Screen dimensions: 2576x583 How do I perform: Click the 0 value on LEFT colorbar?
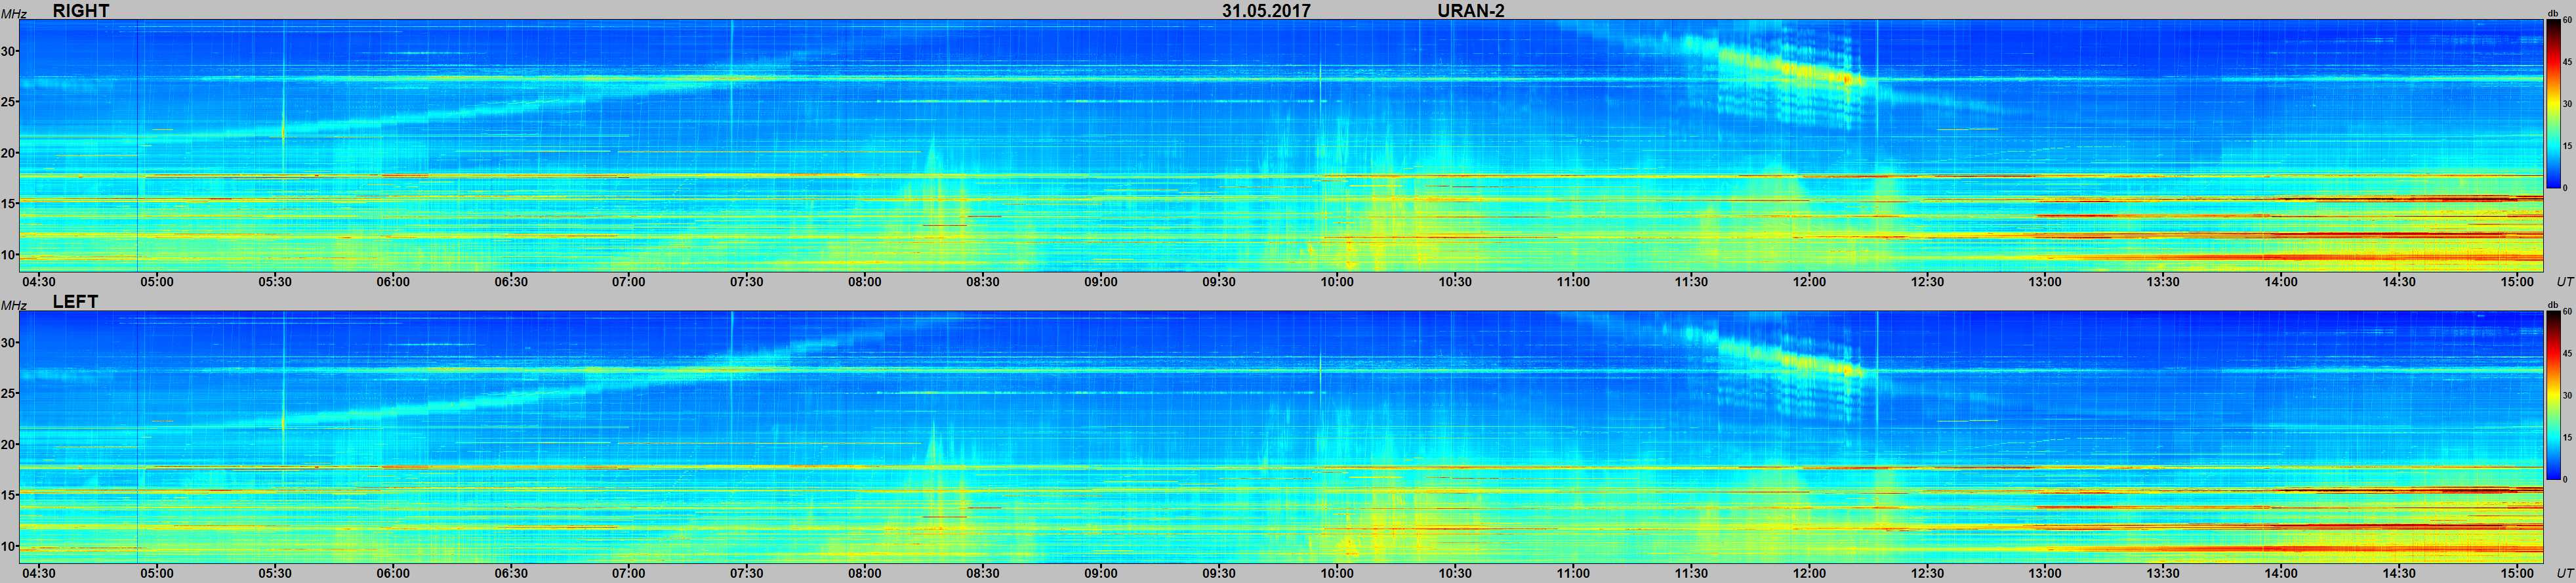(x=2564, y=479)
